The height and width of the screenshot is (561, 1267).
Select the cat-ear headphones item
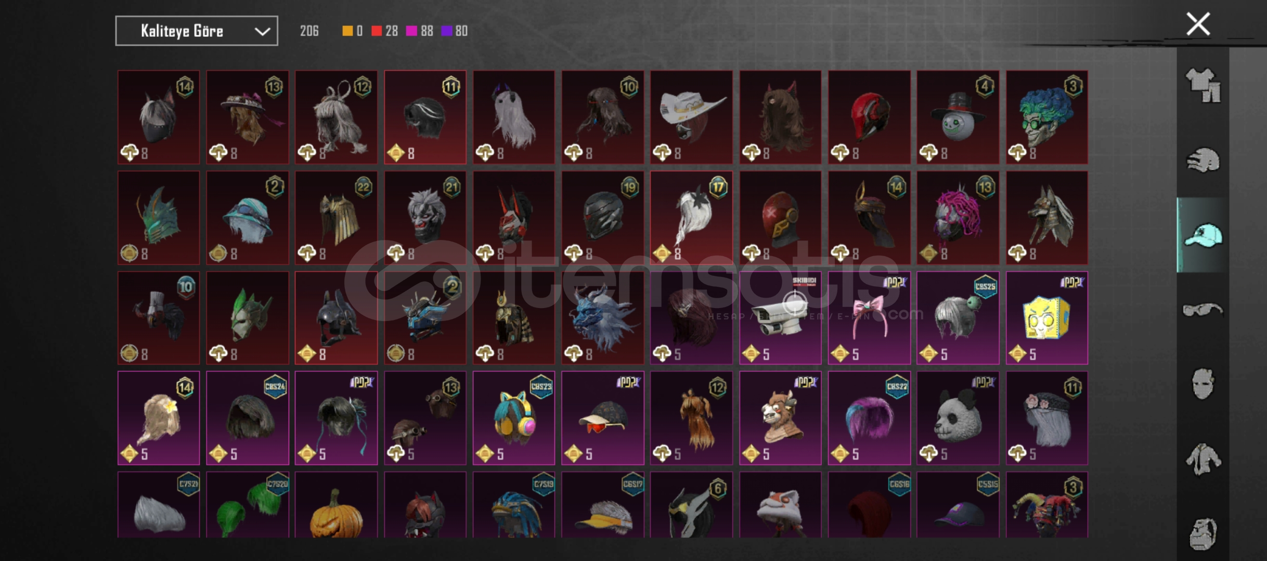pos(514,418)
